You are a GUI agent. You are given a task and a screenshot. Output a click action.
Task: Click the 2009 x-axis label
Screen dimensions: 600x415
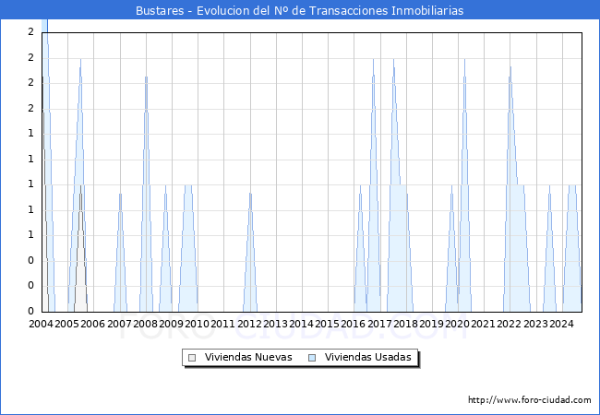(x=171, y=324)
